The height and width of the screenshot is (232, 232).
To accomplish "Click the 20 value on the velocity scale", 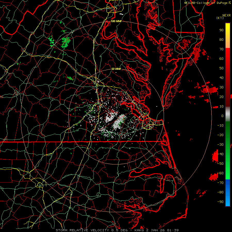I will pyautogui.click(x=221, y=97).
